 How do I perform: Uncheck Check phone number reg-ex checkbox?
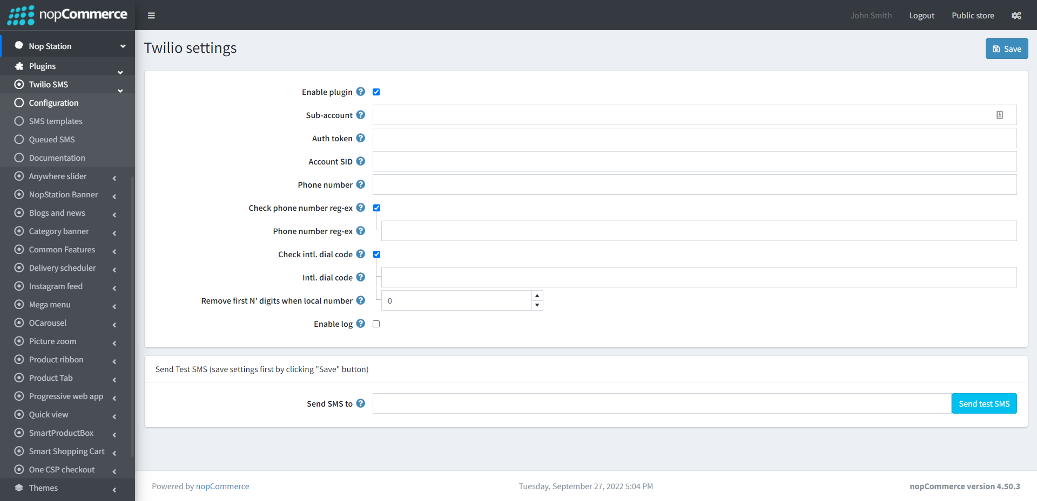coord(377,208)
